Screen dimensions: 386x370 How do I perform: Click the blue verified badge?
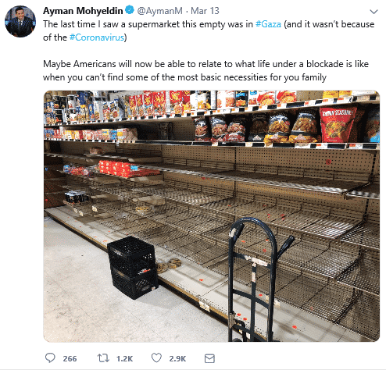(x=130, y=10)
